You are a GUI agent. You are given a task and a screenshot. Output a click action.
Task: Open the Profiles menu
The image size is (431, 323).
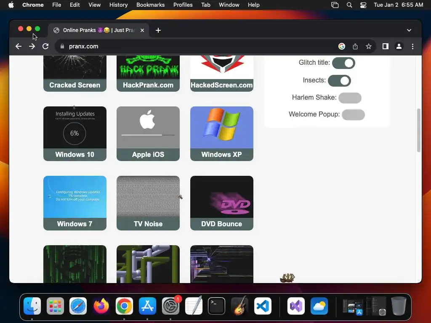[183, 5]
